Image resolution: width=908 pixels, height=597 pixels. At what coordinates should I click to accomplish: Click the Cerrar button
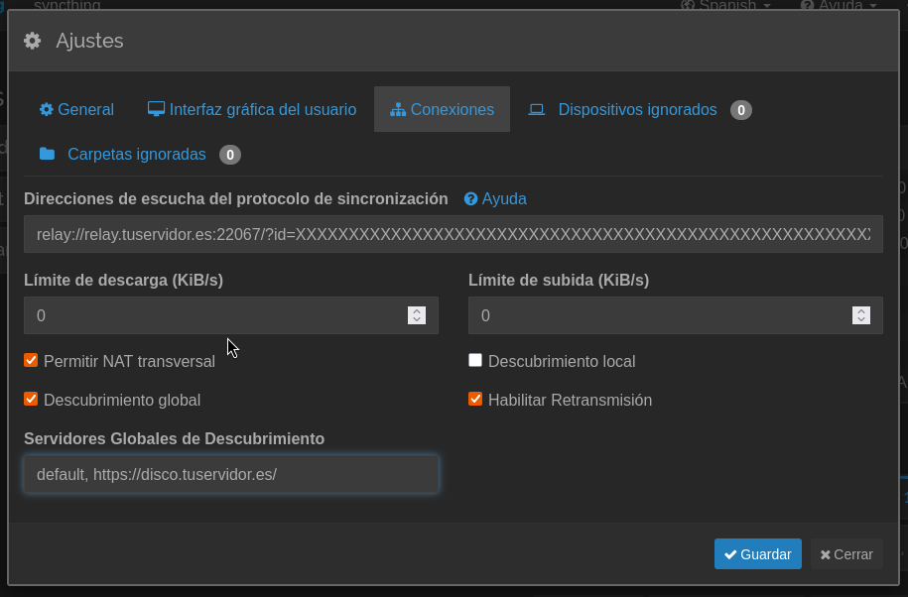pos(846,554)
